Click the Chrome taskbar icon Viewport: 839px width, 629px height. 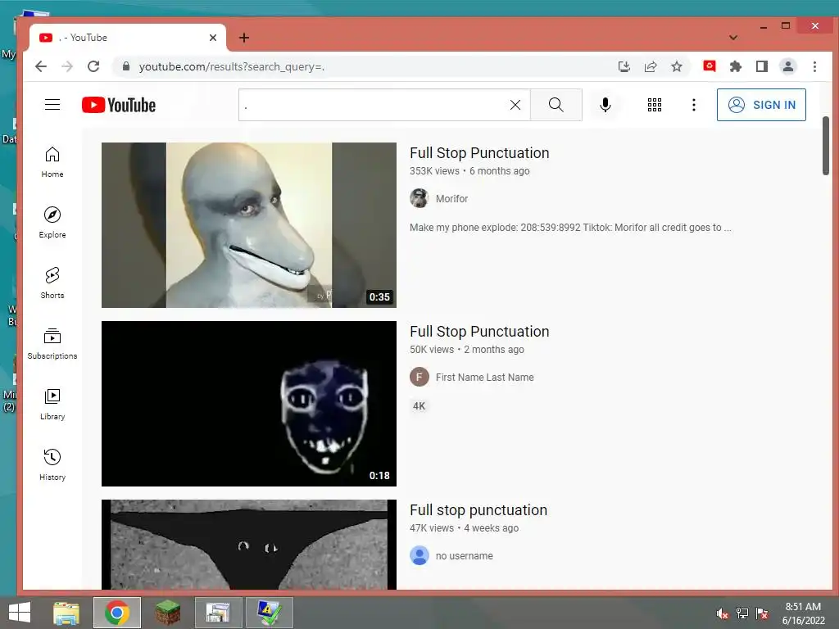pos(117,613)
